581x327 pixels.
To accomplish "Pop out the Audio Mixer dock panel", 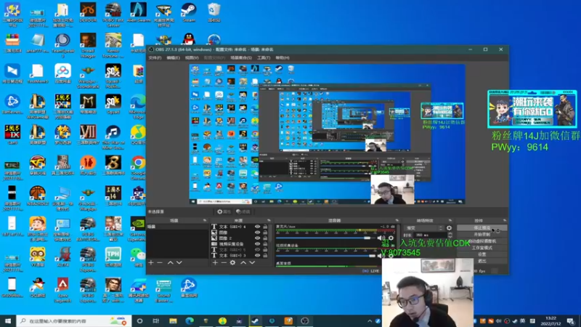I will click(397, 220).
